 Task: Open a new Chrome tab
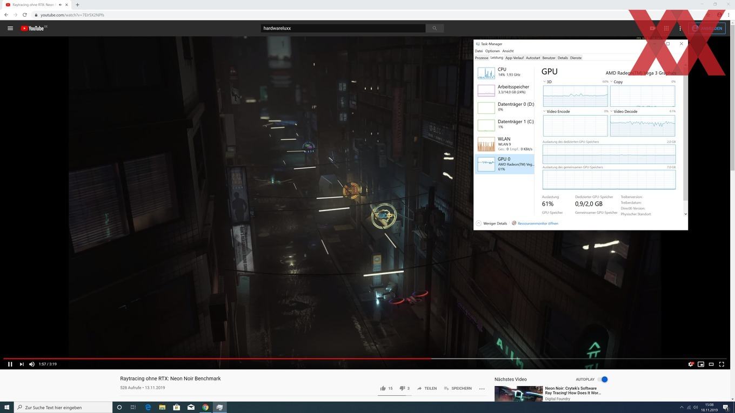point(77,5)
